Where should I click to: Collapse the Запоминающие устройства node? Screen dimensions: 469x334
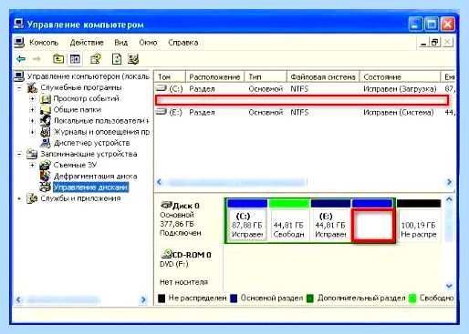(19, 154)
